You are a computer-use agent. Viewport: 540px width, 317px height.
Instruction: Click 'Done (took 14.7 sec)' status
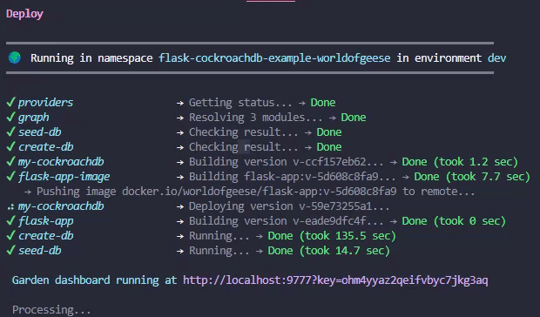point(328,251)
